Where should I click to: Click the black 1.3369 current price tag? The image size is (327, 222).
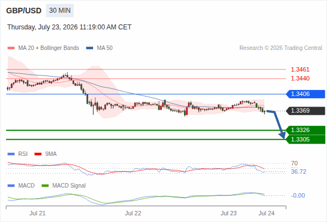click(x=305, y=110)
